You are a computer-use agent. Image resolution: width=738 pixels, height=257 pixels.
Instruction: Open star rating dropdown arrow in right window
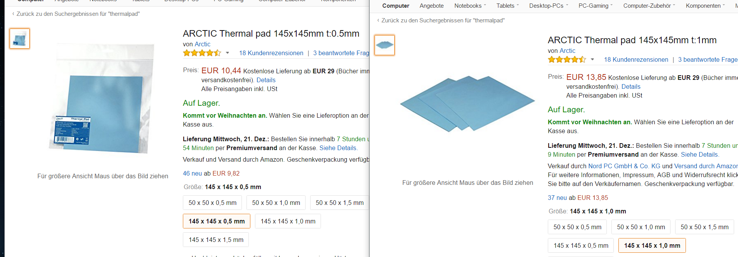click(x=592, y=60)
